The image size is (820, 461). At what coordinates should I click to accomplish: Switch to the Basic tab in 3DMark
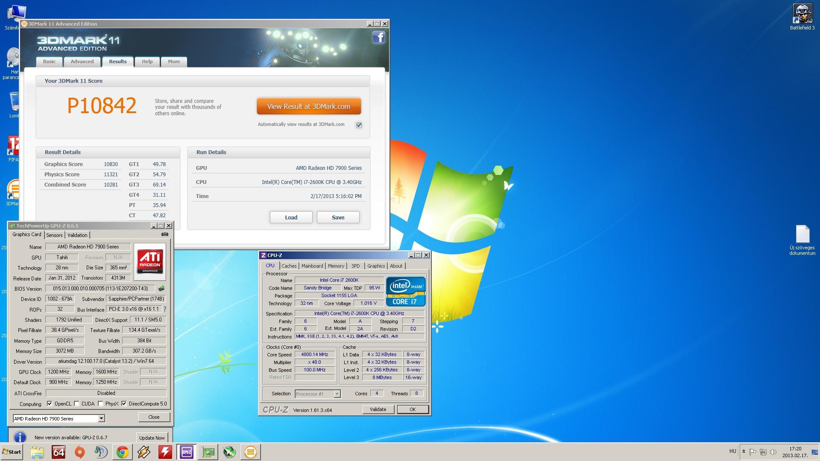(x=49, y=61)
